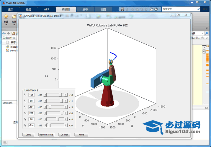Click the Home button
Screen dimensions: 211x147
[81, 135]
